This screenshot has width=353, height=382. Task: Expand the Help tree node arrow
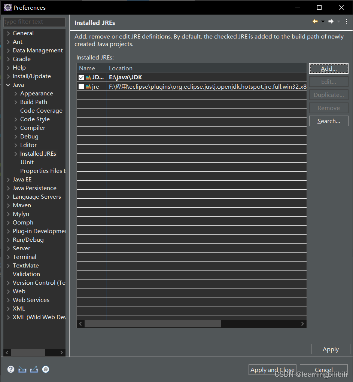pyautogui.click(x=8, y=68)
